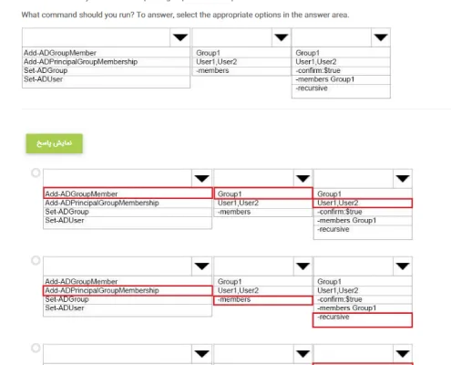Open middle dropdown arrow in third answer option
Viewport: 451px width, 365px height.
coord(302,354)
